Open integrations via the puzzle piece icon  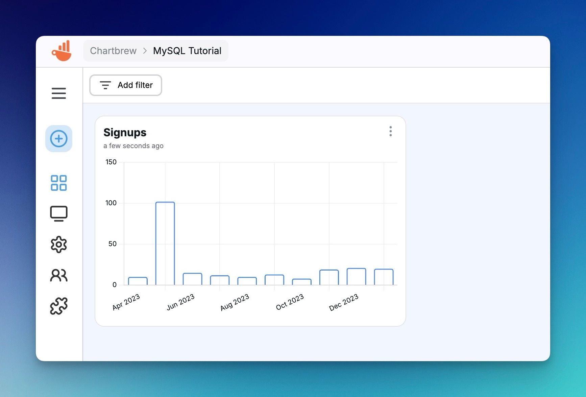point(59,305)
